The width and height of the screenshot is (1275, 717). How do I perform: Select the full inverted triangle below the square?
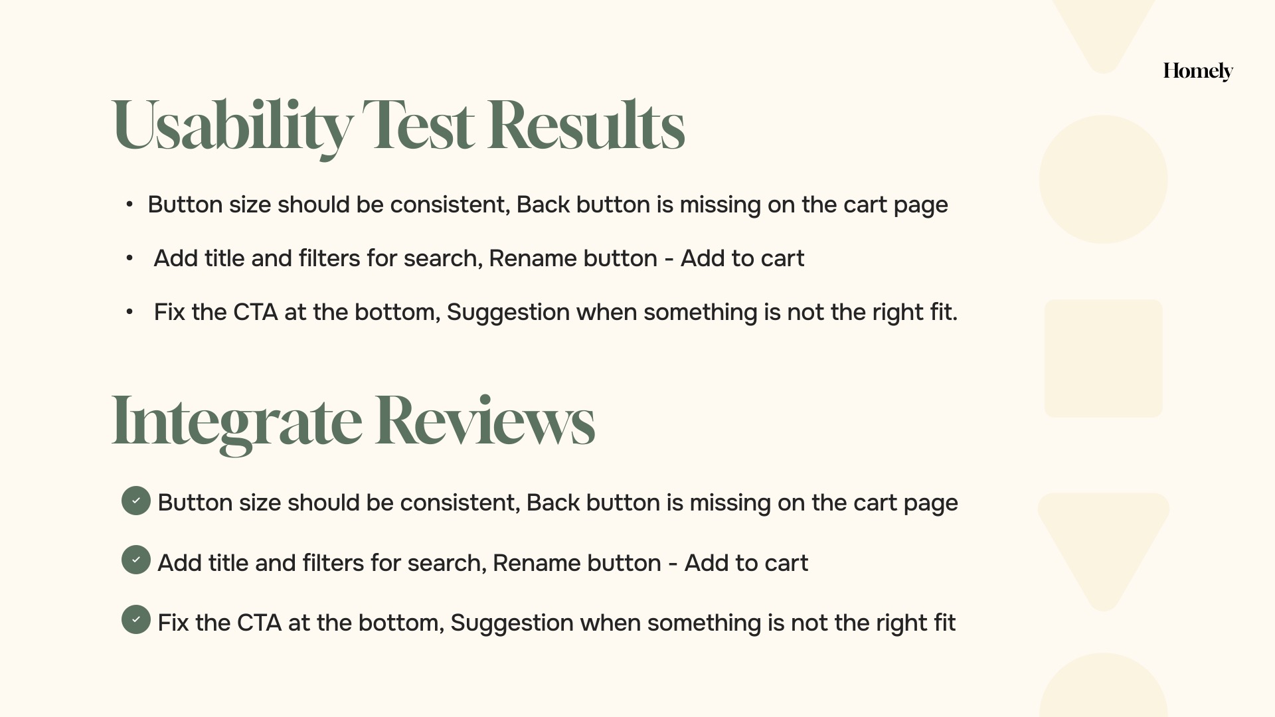[1103, 541]
